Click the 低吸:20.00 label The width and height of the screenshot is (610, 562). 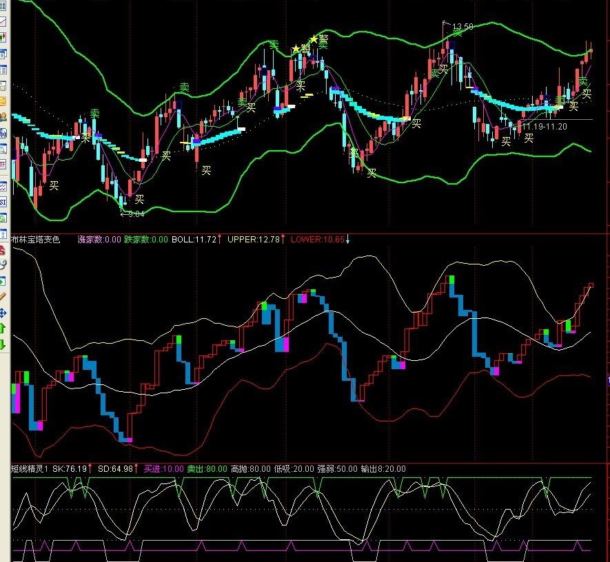294,469
